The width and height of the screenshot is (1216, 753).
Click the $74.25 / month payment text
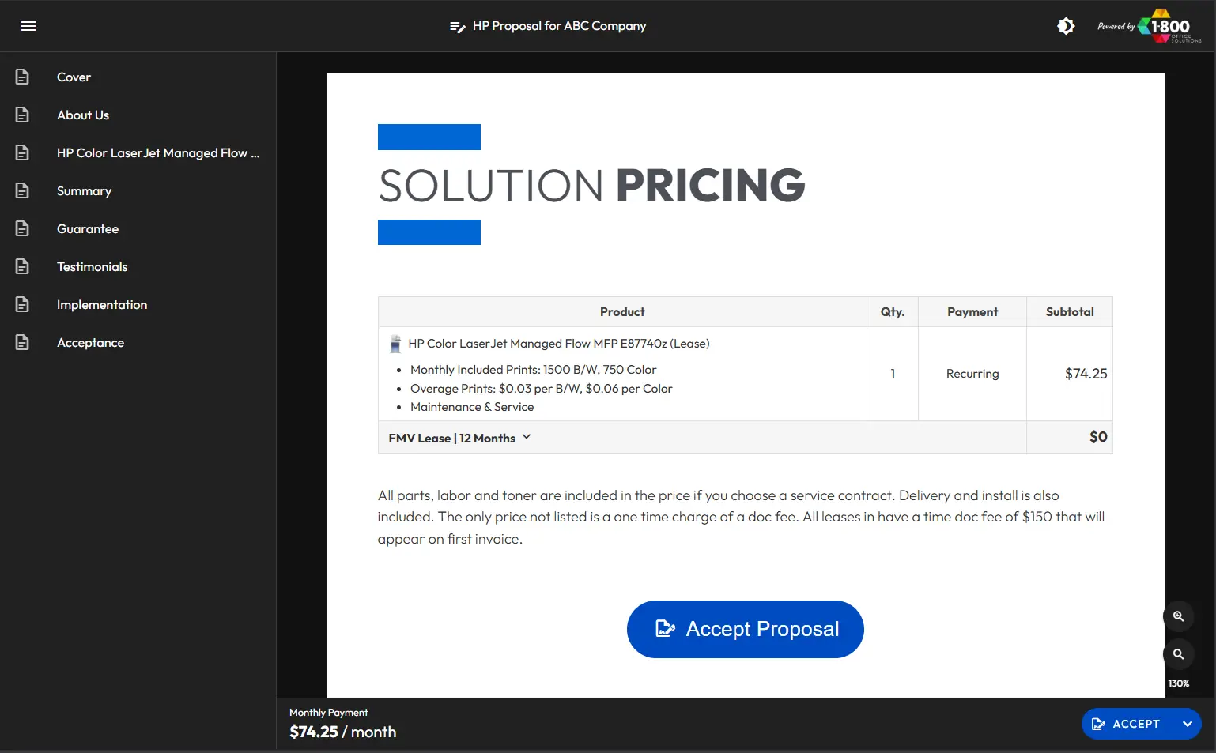coord(342,732)
